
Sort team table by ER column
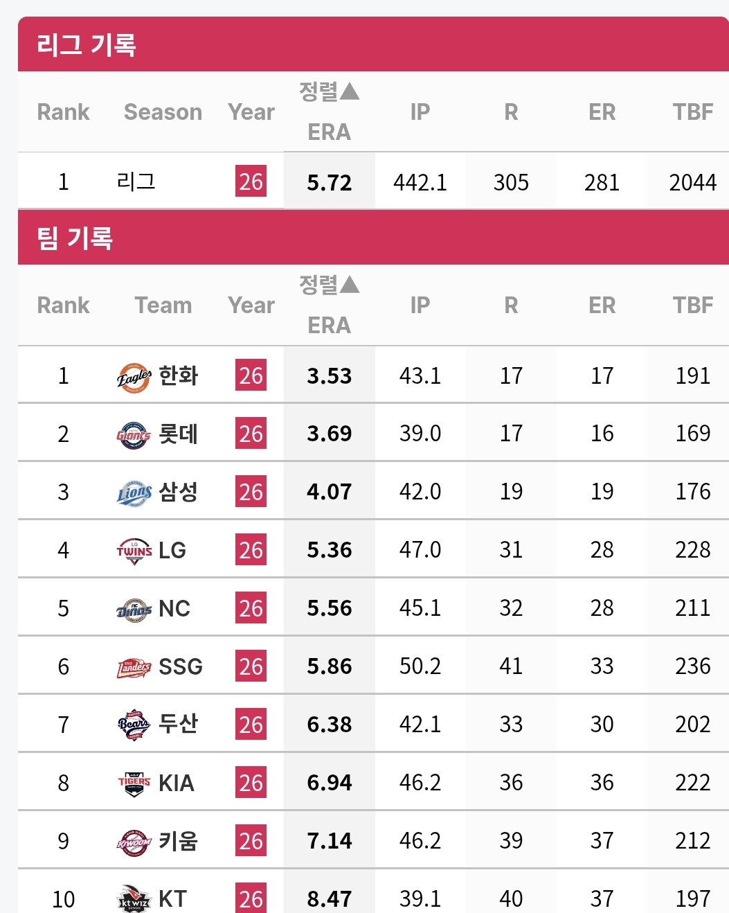coord(602,305)
